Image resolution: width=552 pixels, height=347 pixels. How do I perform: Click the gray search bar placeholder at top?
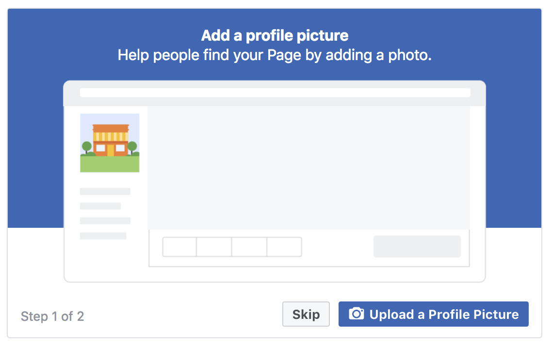276,92
